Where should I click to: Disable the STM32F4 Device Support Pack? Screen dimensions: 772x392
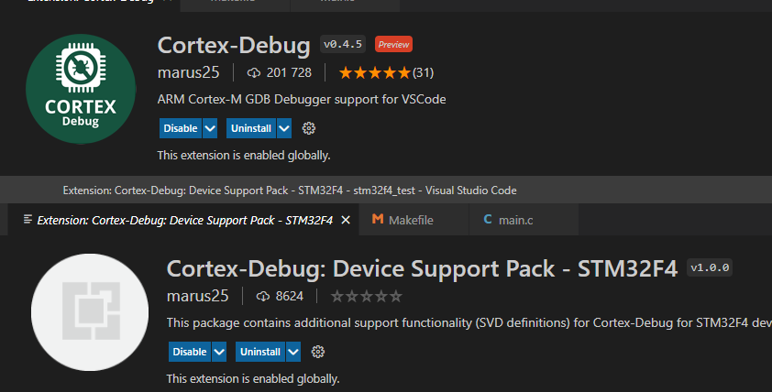[190, 352]
